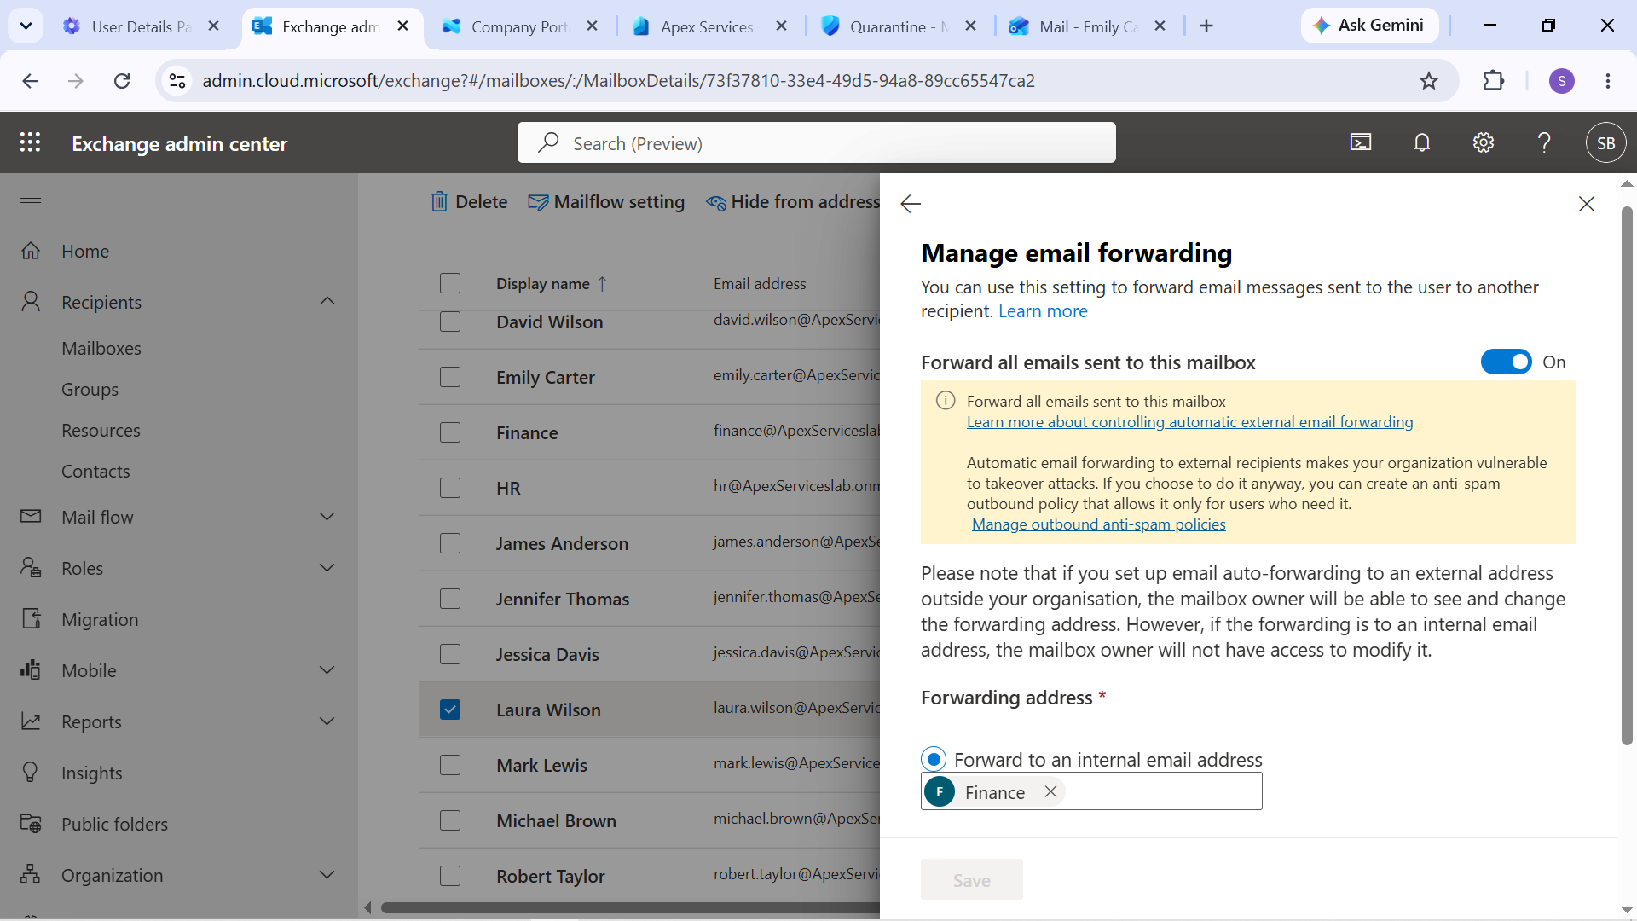Screen dimensions: 1637x921
Task: Open the help question mark
Action: click(1544, 142)
